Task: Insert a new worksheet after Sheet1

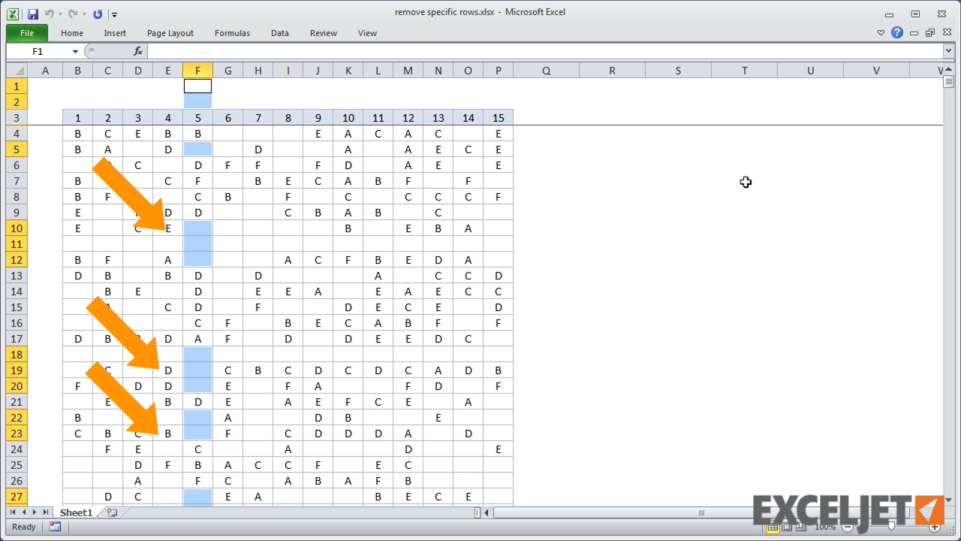Action: pos(112,512)
